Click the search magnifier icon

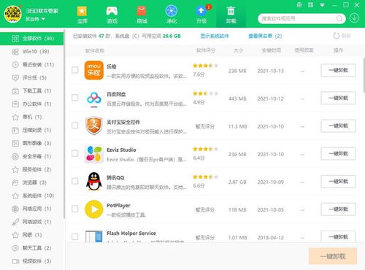[x=339, y=18]
